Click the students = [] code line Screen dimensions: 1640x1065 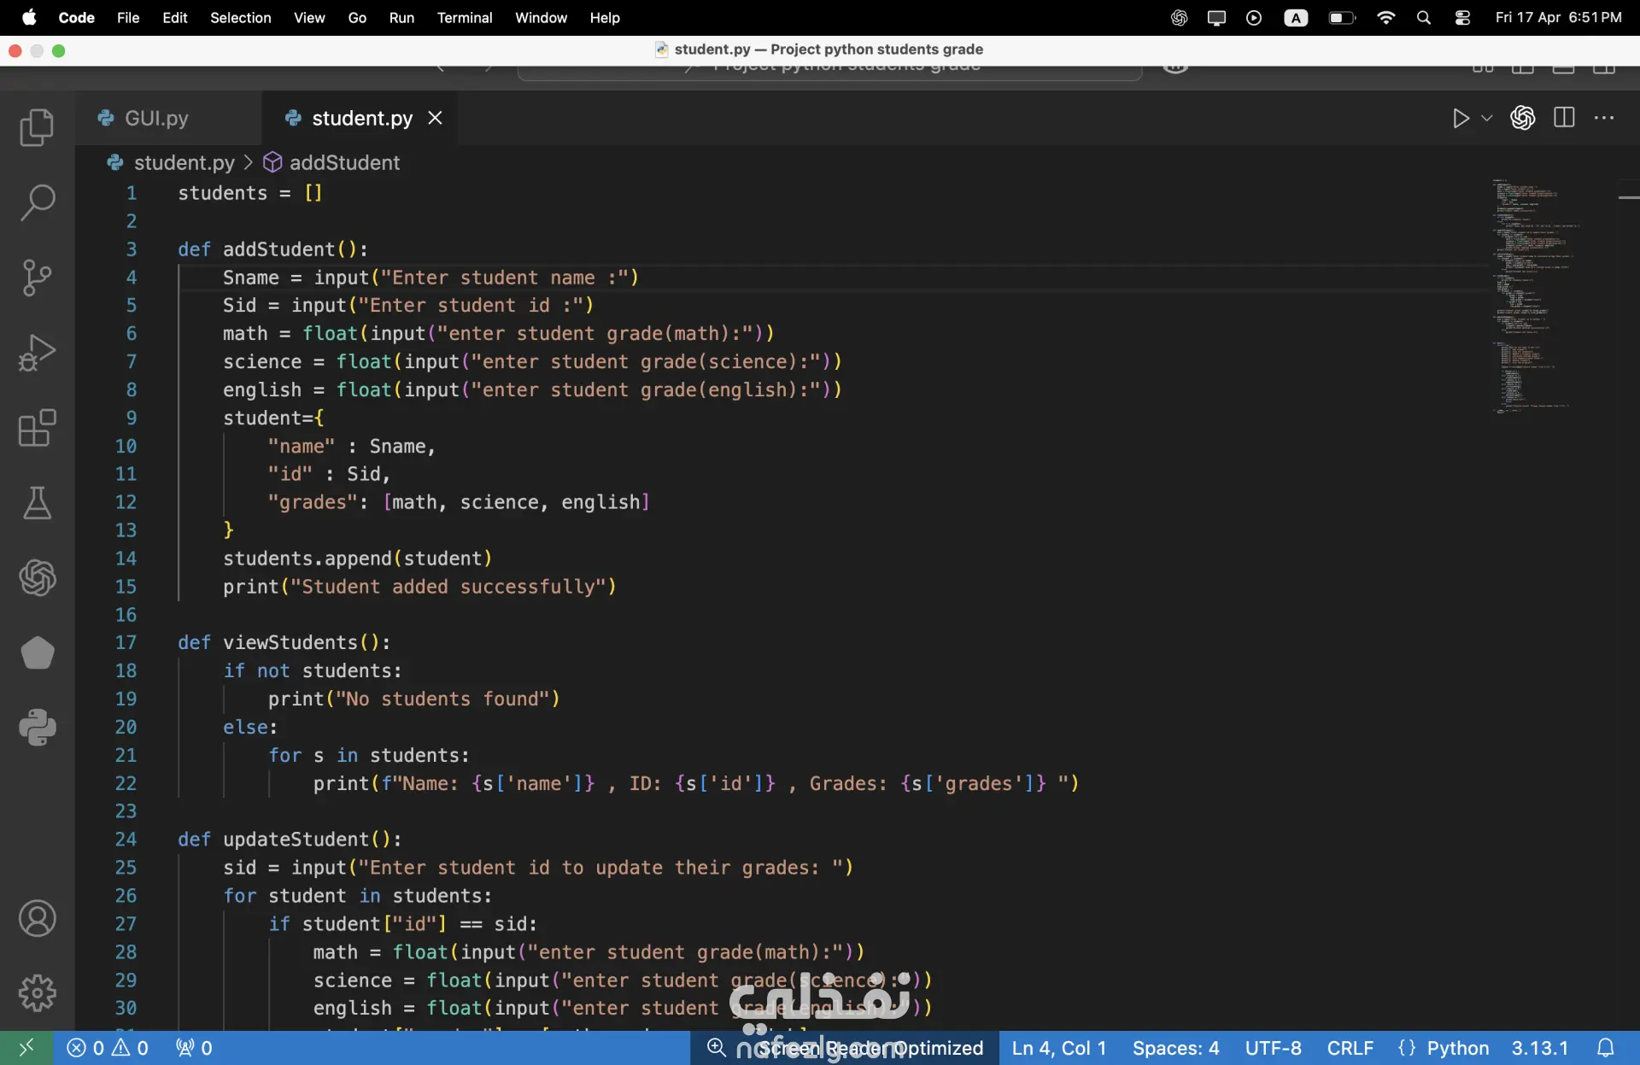pos(249,193)
